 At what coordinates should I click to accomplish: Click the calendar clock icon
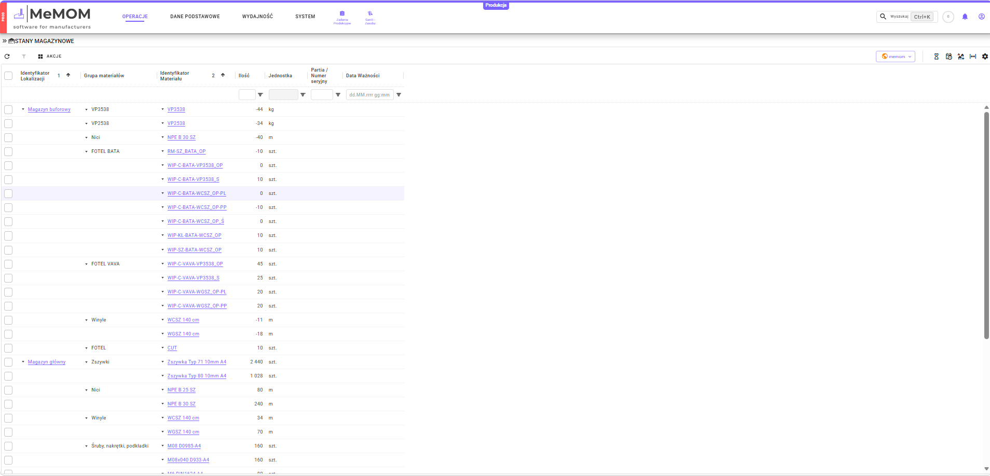point(949,57)
